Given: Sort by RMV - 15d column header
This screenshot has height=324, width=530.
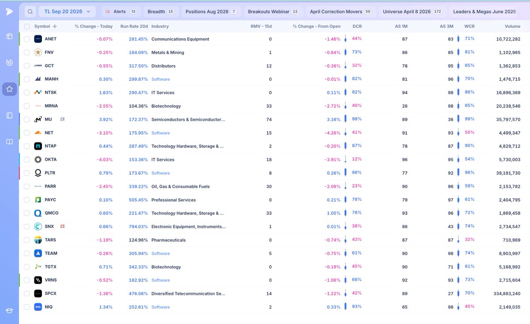Looking at the screenshot, I should click(x=261, y=26).
